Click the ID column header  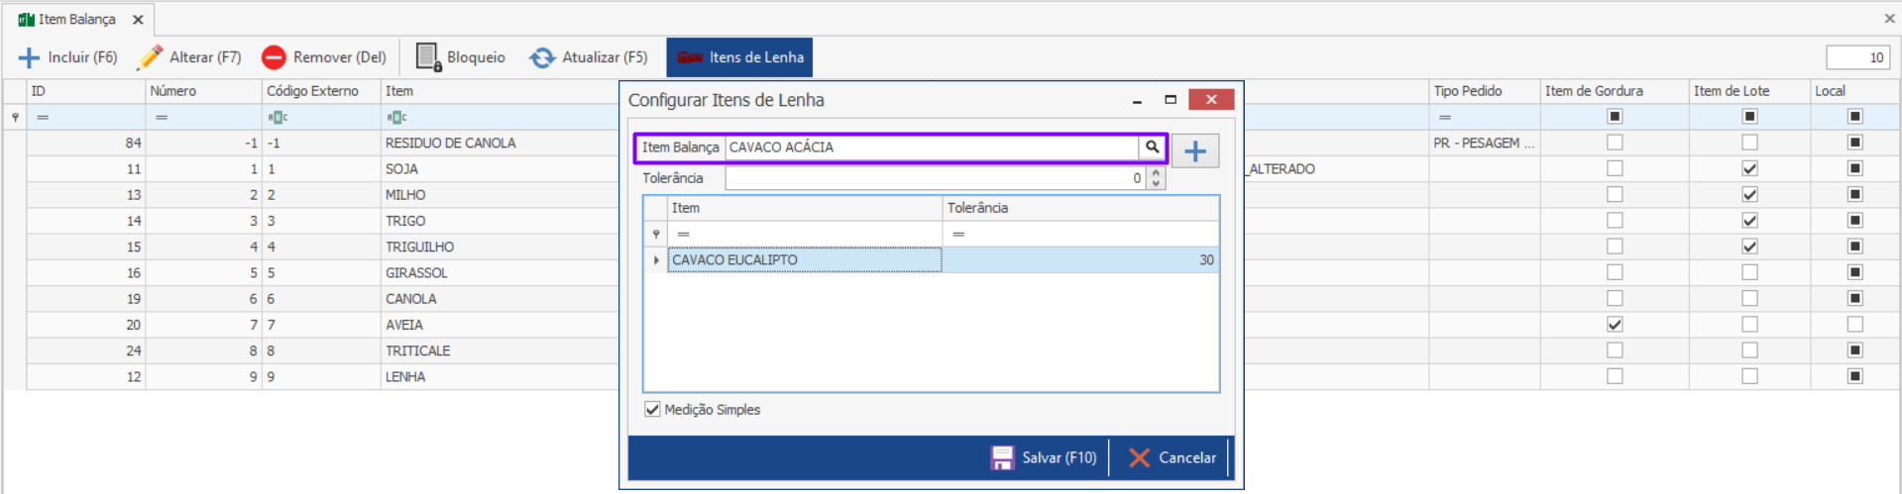86,91
